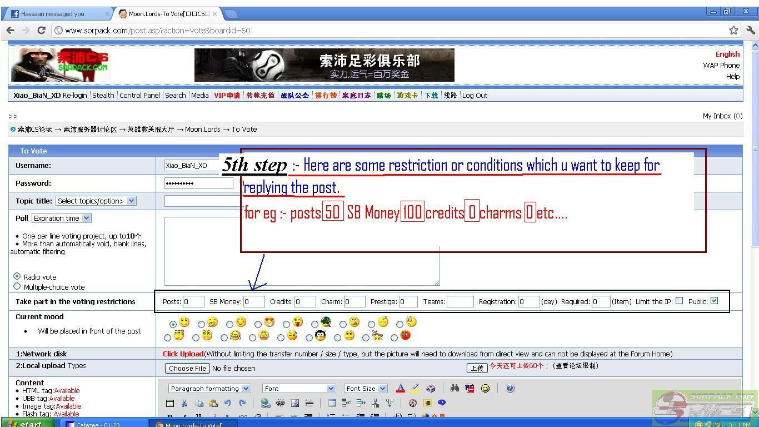Select the Multiple-choice vote radio button
Viewport: 759px width, 427px height.
tap(17, 286)
